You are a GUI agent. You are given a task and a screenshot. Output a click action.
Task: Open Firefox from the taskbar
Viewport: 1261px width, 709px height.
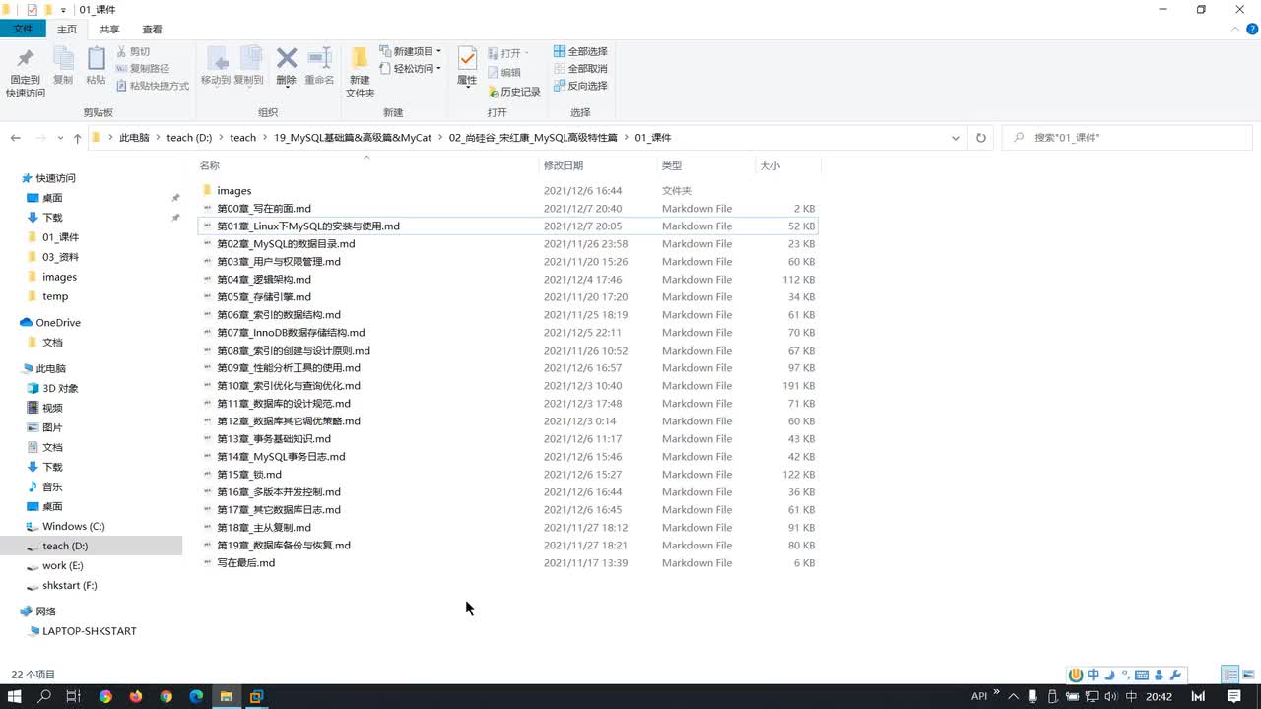coord(136,696)
